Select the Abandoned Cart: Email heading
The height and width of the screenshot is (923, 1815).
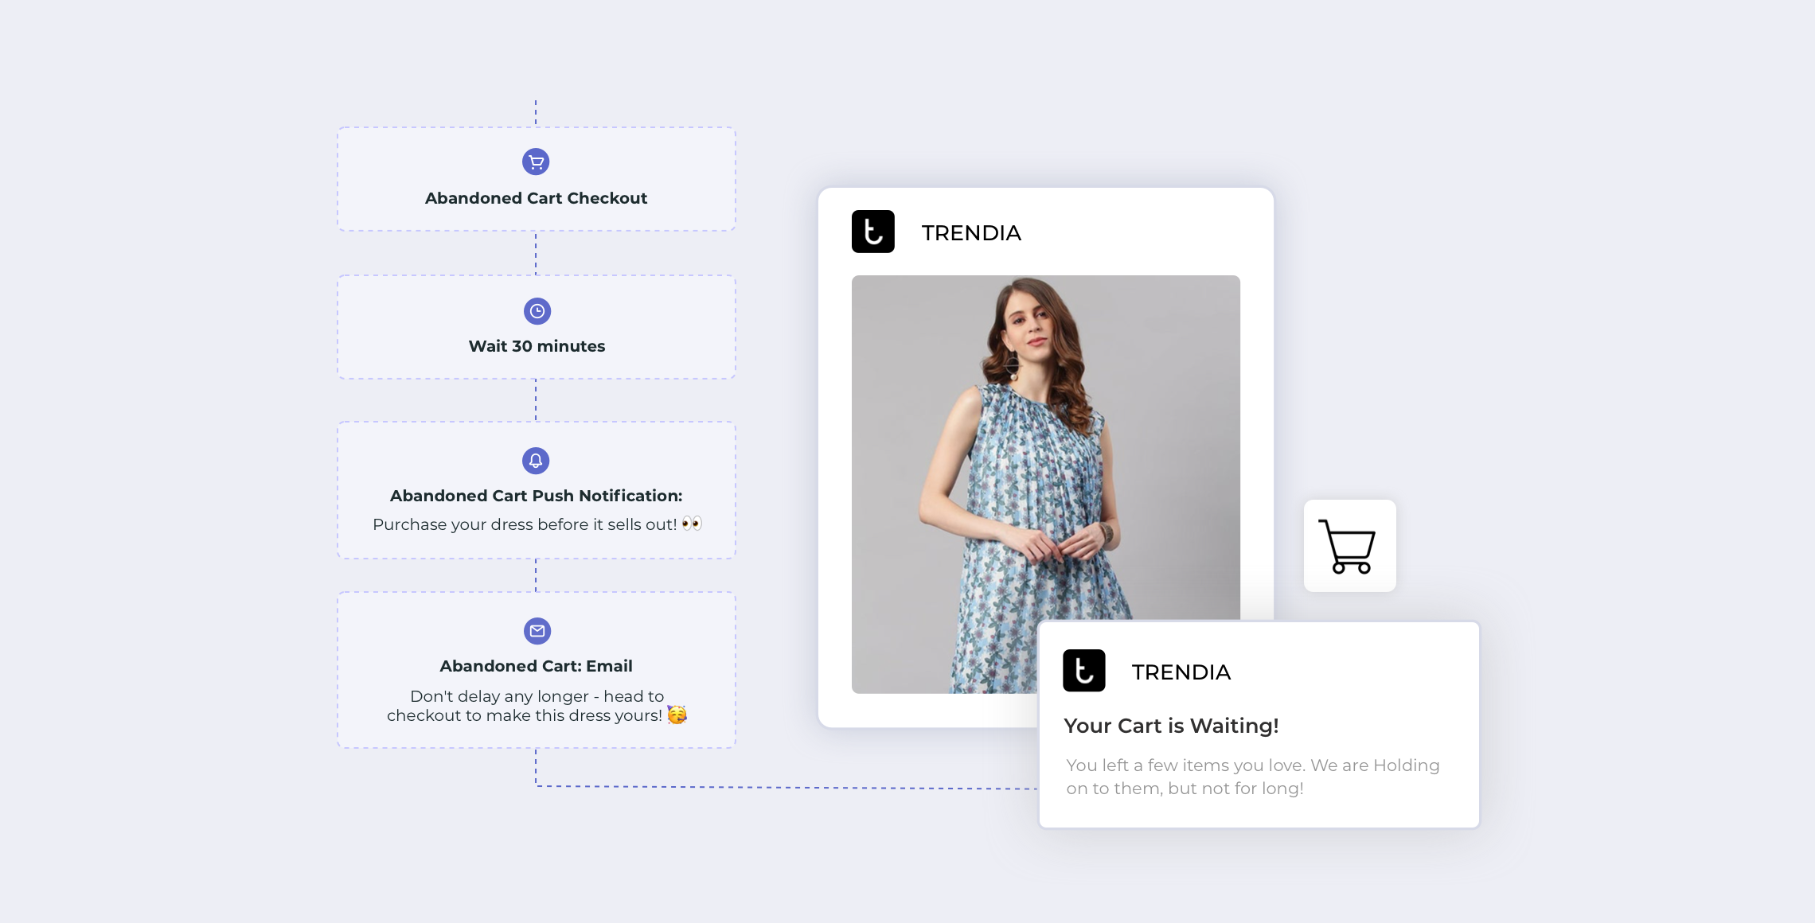pyautogui.click(x=536, y=666)
